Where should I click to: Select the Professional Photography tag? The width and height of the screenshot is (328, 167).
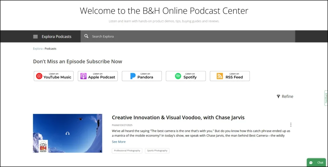point(127,151)
